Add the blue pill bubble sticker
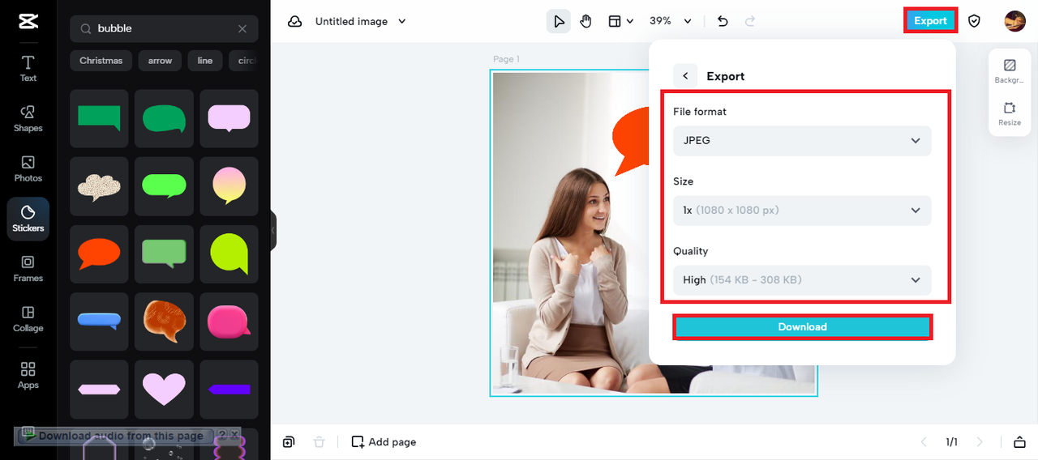Viewport: 1038px width, 460px height. 99,322
